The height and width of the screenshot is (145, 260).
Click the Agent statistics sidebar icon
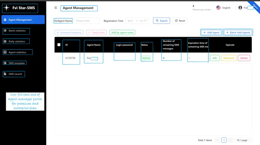pos(5,52)
